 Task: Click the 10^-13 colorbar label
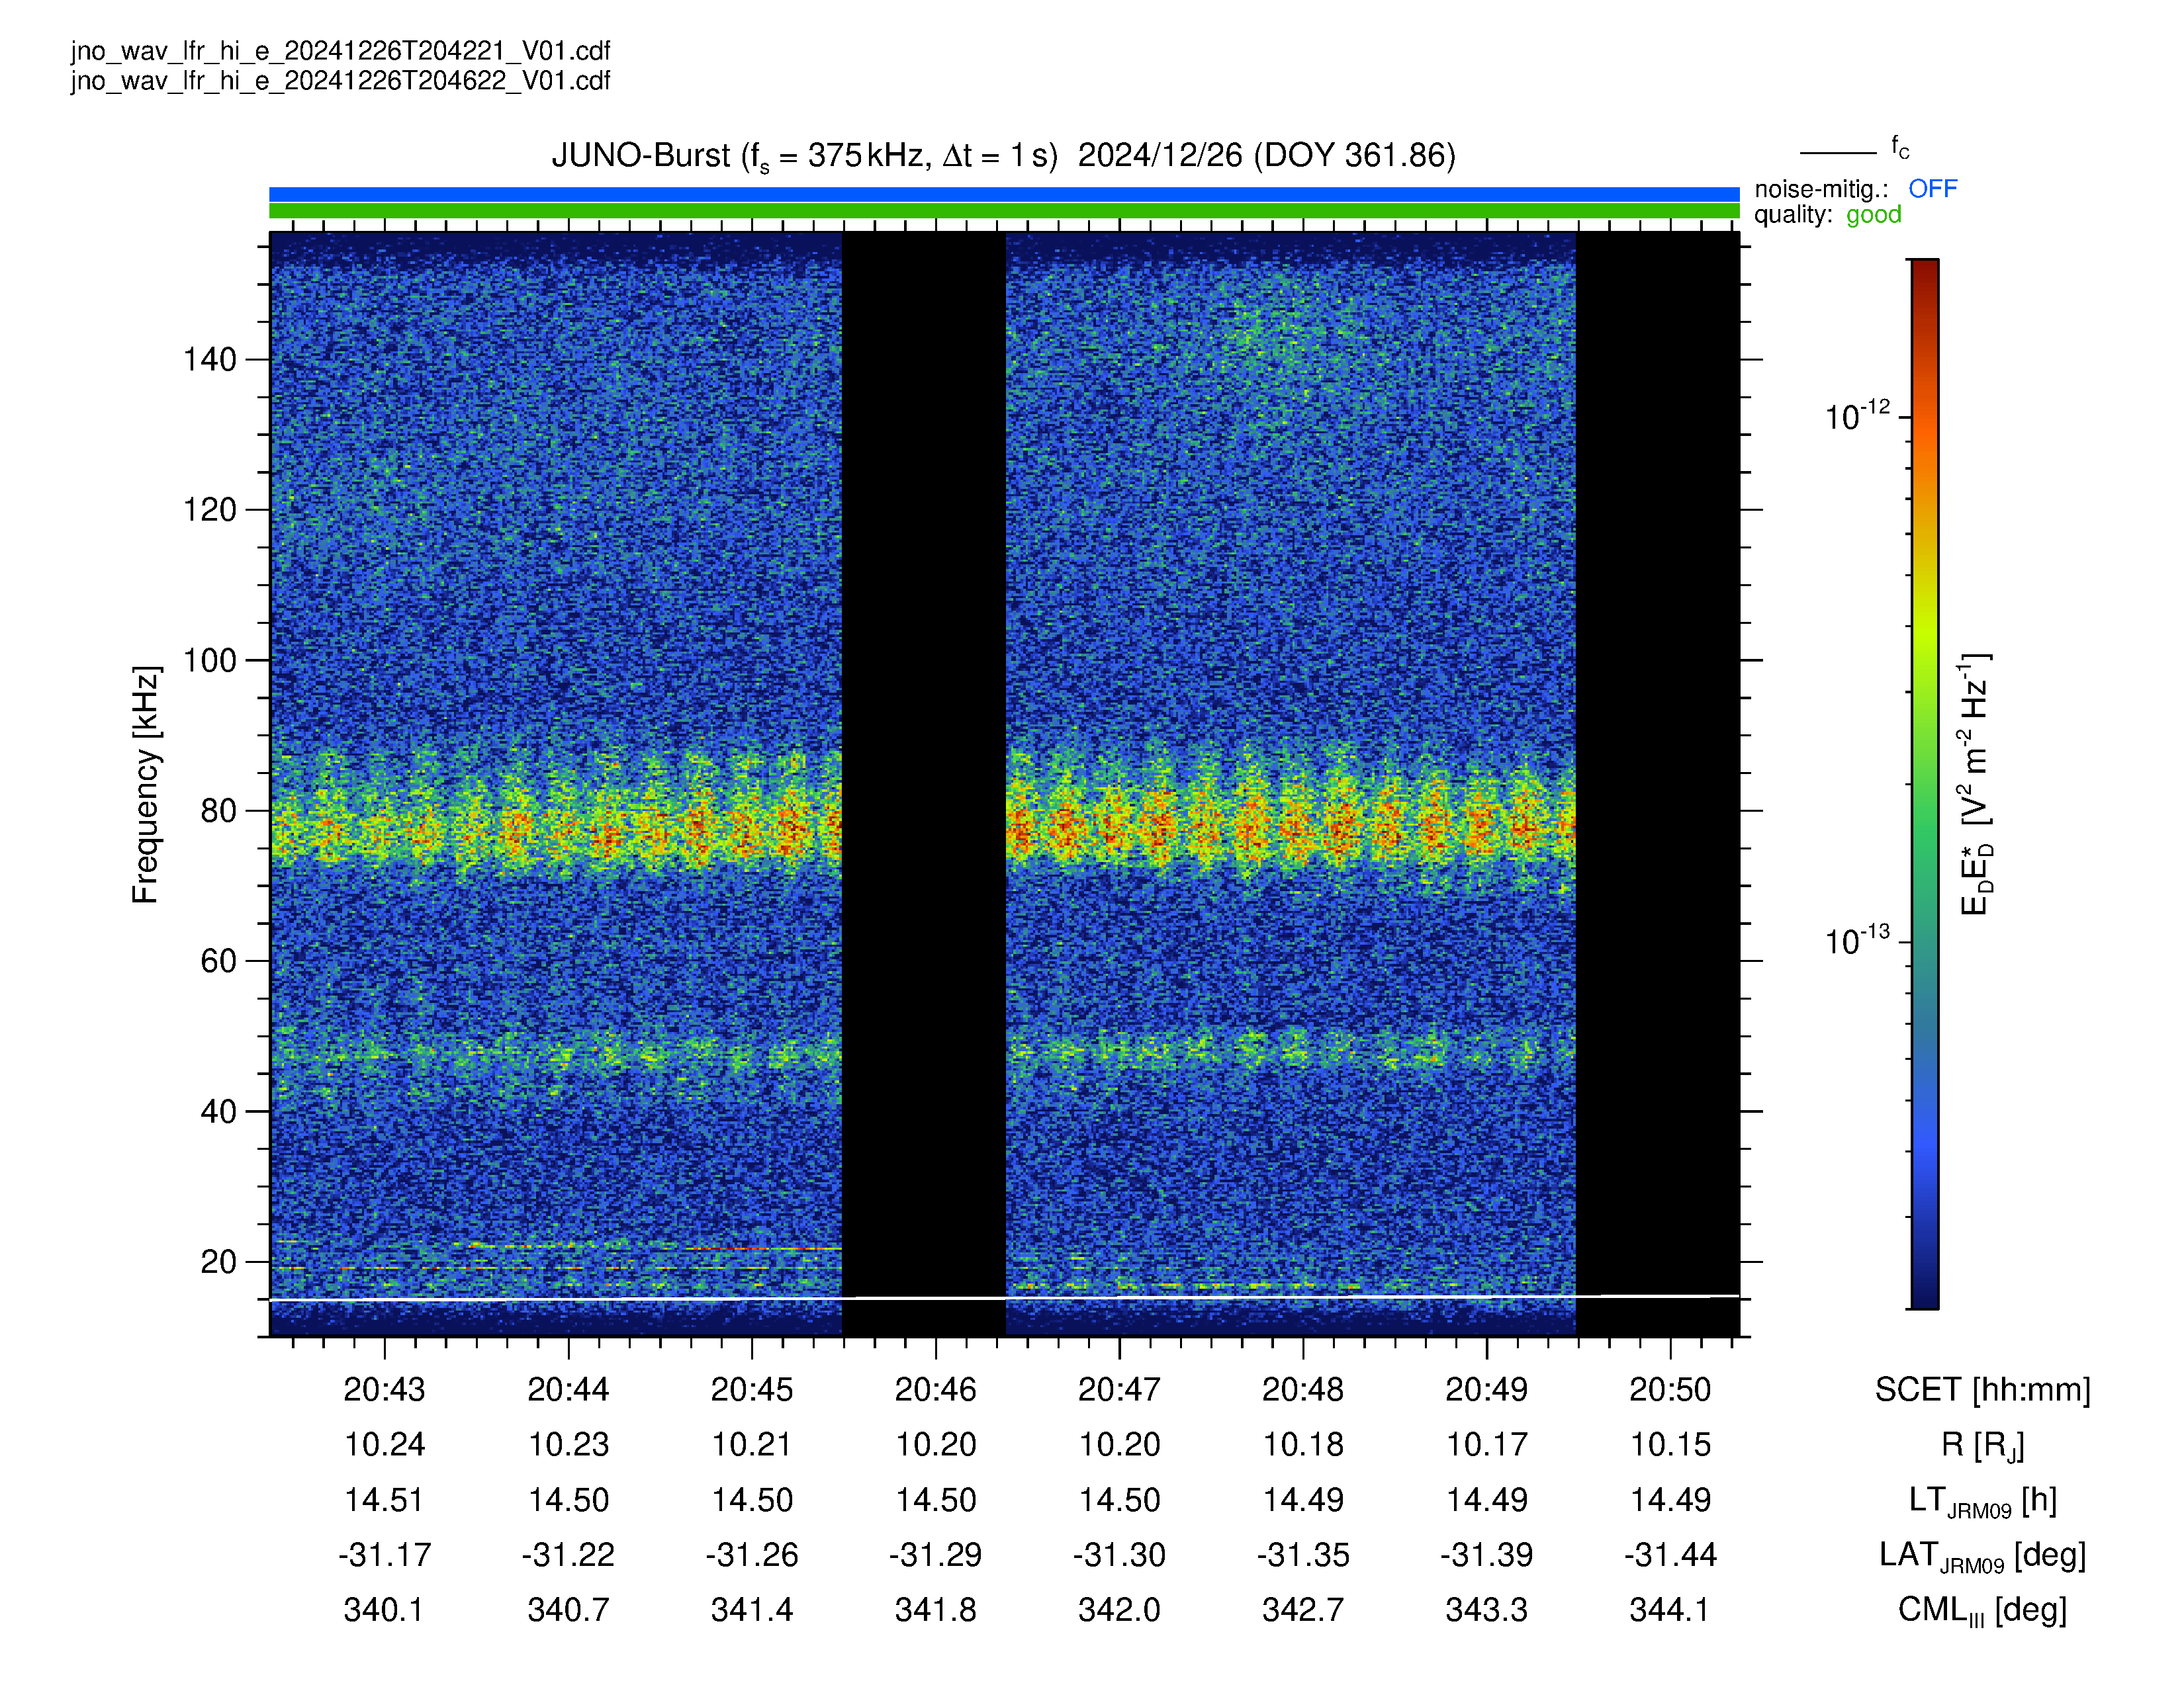coord(1857,939)
